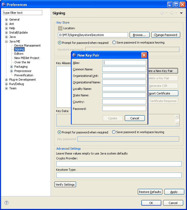This screenshot has height=210, width=187.
Task: Click the Browse button
Action: [x=140, y=35]
